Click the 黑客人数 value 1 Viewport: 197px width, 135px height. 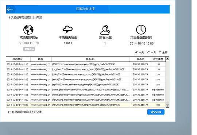coord(105,43)
